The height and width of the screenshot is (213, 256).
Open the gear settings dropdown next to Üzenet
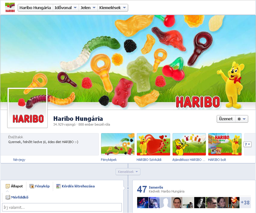point(242,119)
